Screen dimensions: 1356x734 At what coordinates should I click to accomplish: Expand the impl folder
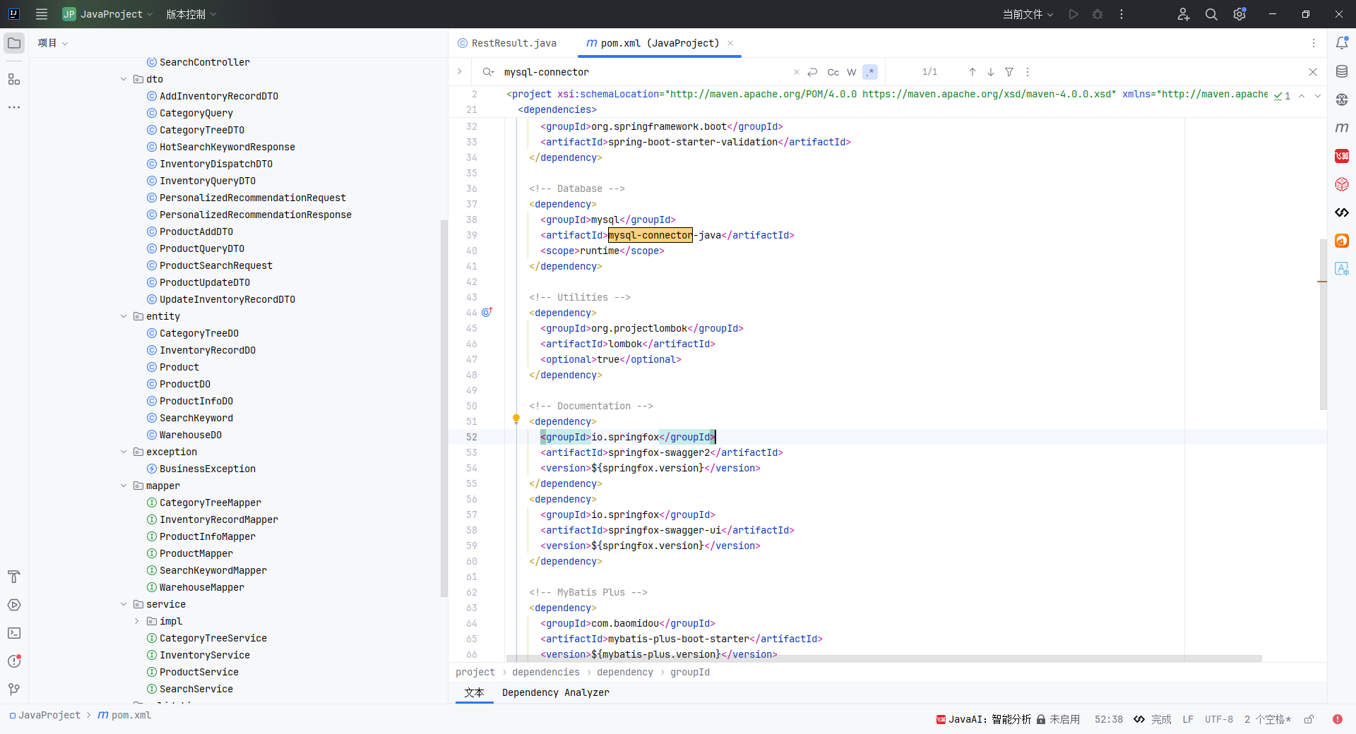[137, 621]
